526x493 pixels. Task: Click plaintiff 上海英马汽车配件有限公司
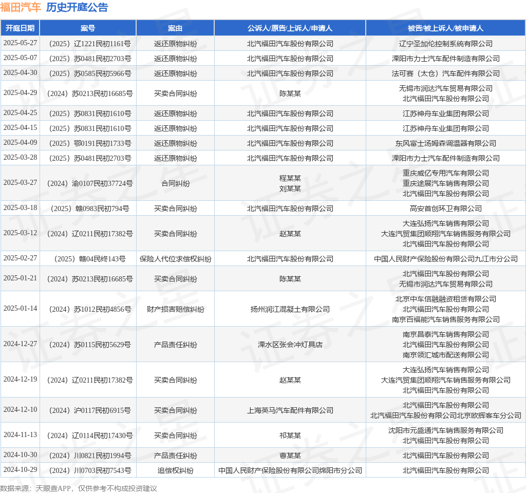pyautogui.click(x=290, y=410)
